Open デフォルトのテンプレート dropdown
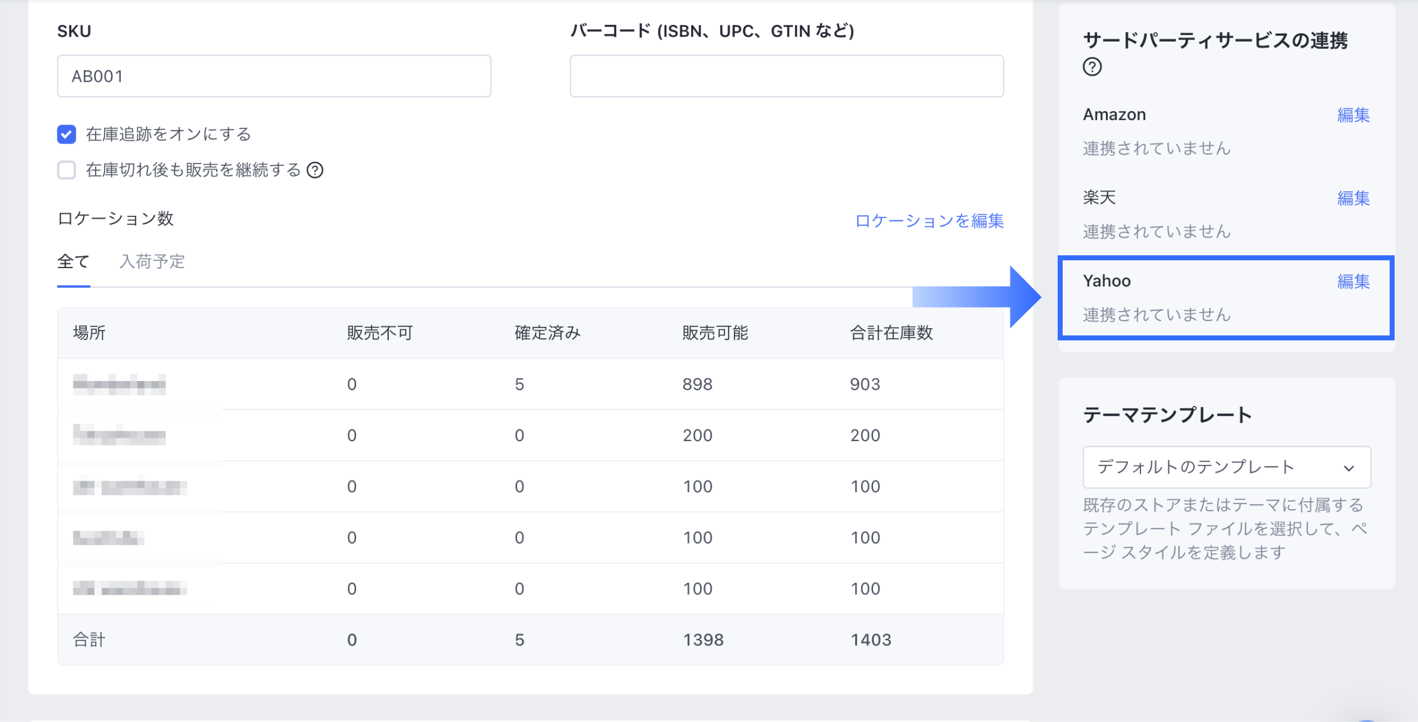 (x=1196, y=467)
